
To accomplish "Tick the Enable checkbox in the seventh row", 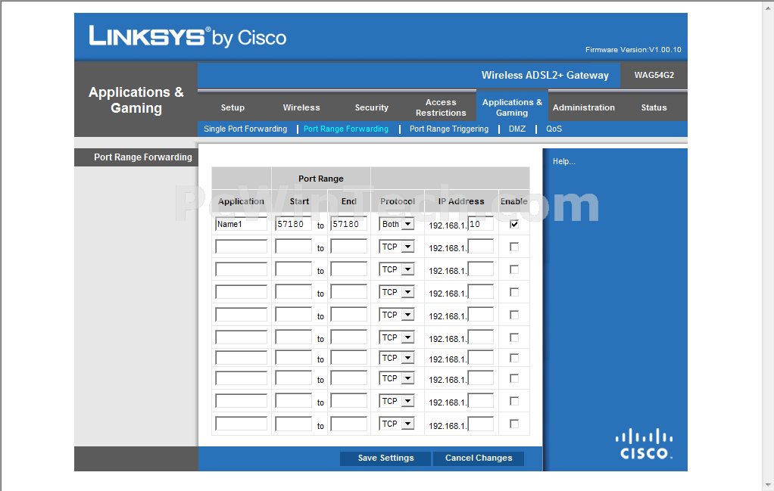I will coord(514,358).
